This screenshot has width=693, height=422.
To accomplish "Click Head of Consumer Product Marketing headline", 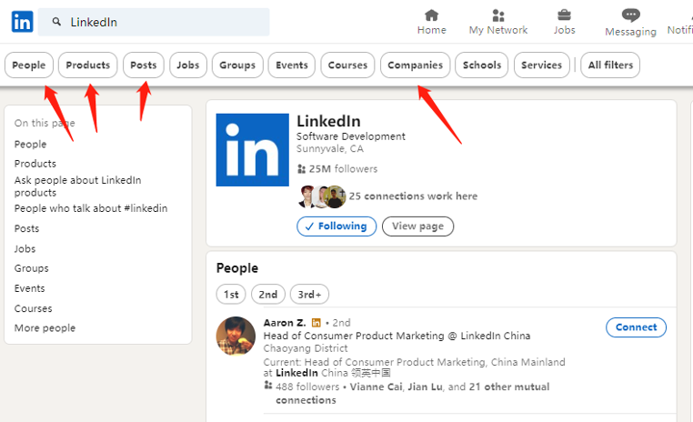I will click(x=397, y=336).
